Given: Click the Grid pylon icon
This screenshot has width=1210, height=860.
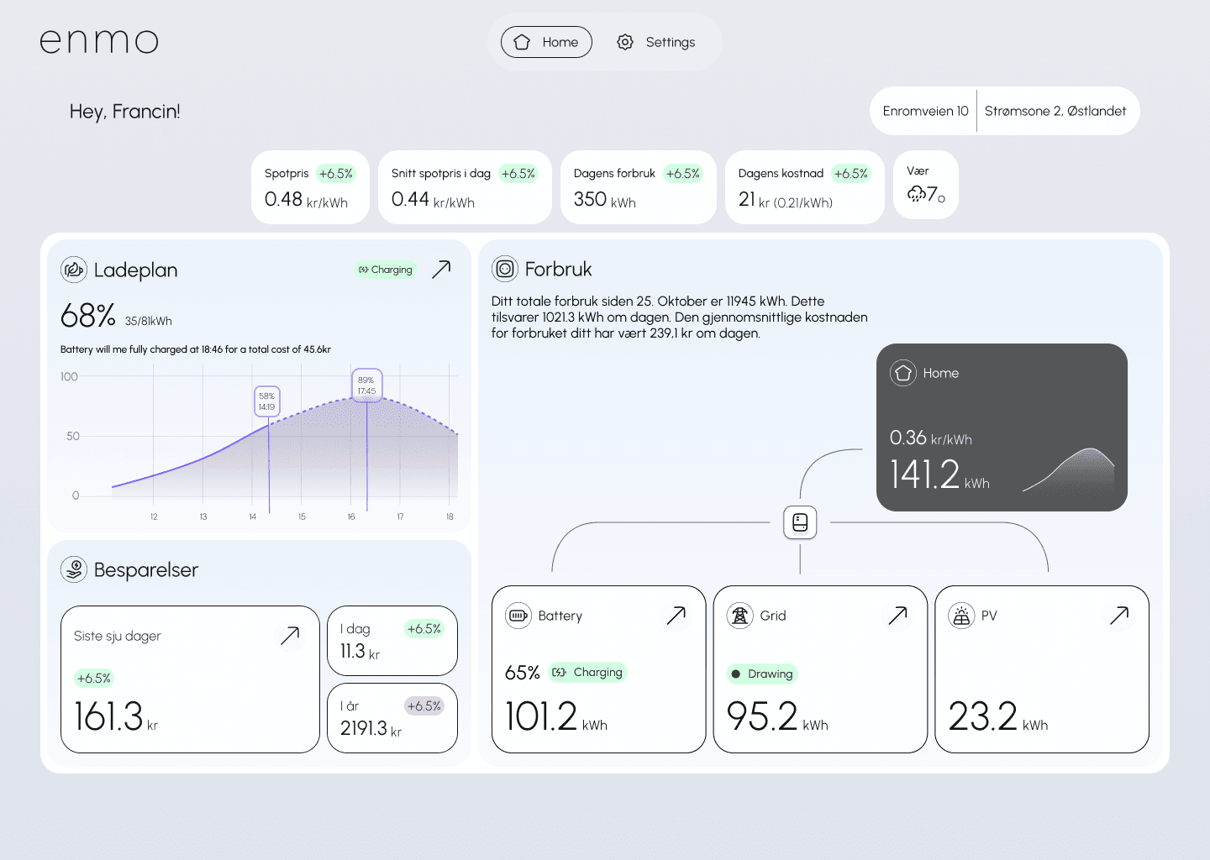Looking at the screenshot, I should click(x=740, y=616).
